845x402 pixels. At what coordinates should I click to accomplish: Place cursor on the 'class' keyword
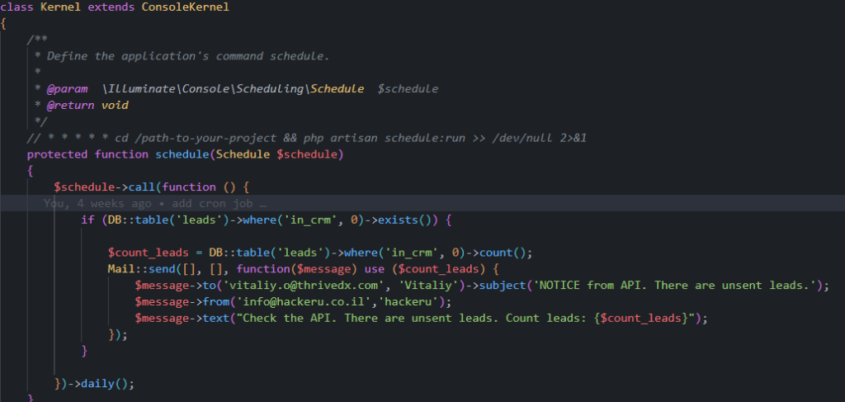[17, 7]
